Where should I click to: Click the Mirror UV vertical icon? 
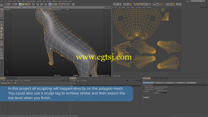[157, 4]
